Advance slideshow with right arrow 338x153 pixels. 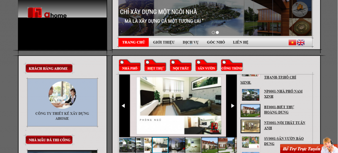[233, 106]
